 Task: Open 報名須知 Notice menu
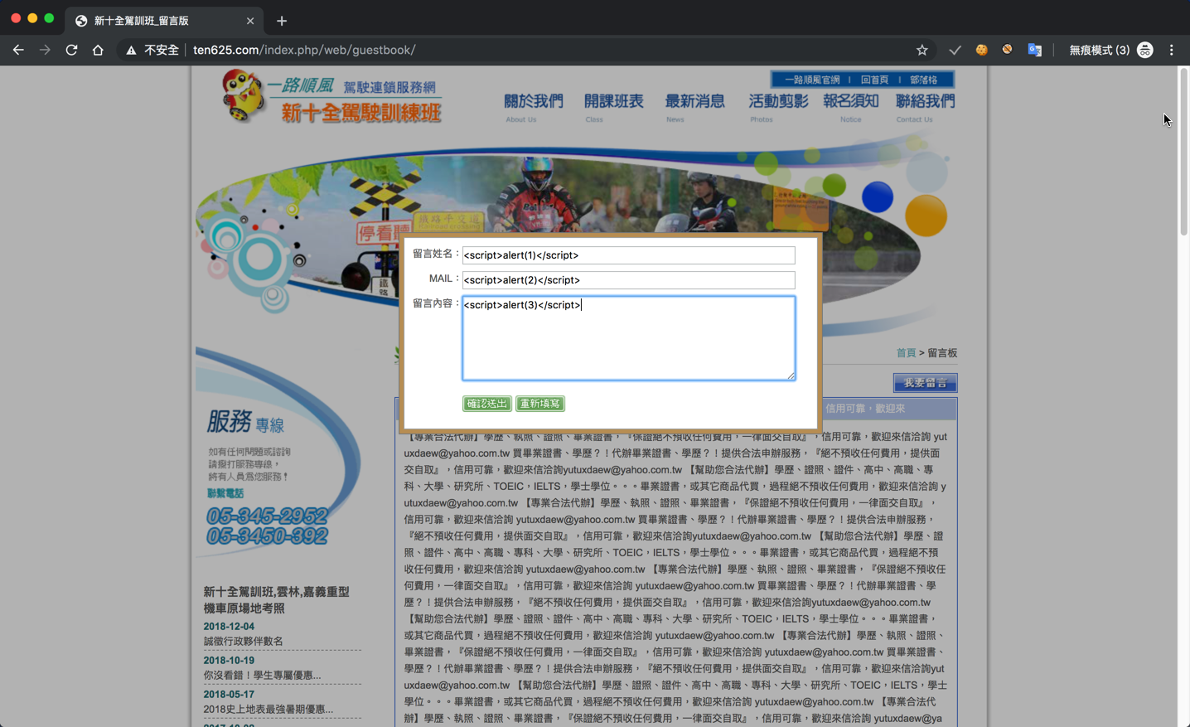pyautogui.click(x=850, y=106)
